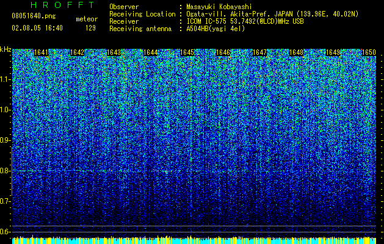Screen dimensions: 384x244
Task: Click the ICOM IC-575 receiver text
Action: [245, 21]
